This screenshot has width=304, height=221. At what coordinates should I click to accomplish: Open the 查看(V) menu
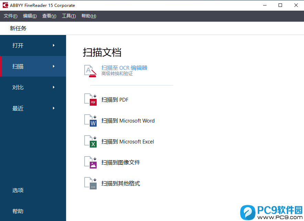pyautogui.click(x=49, y=16)
